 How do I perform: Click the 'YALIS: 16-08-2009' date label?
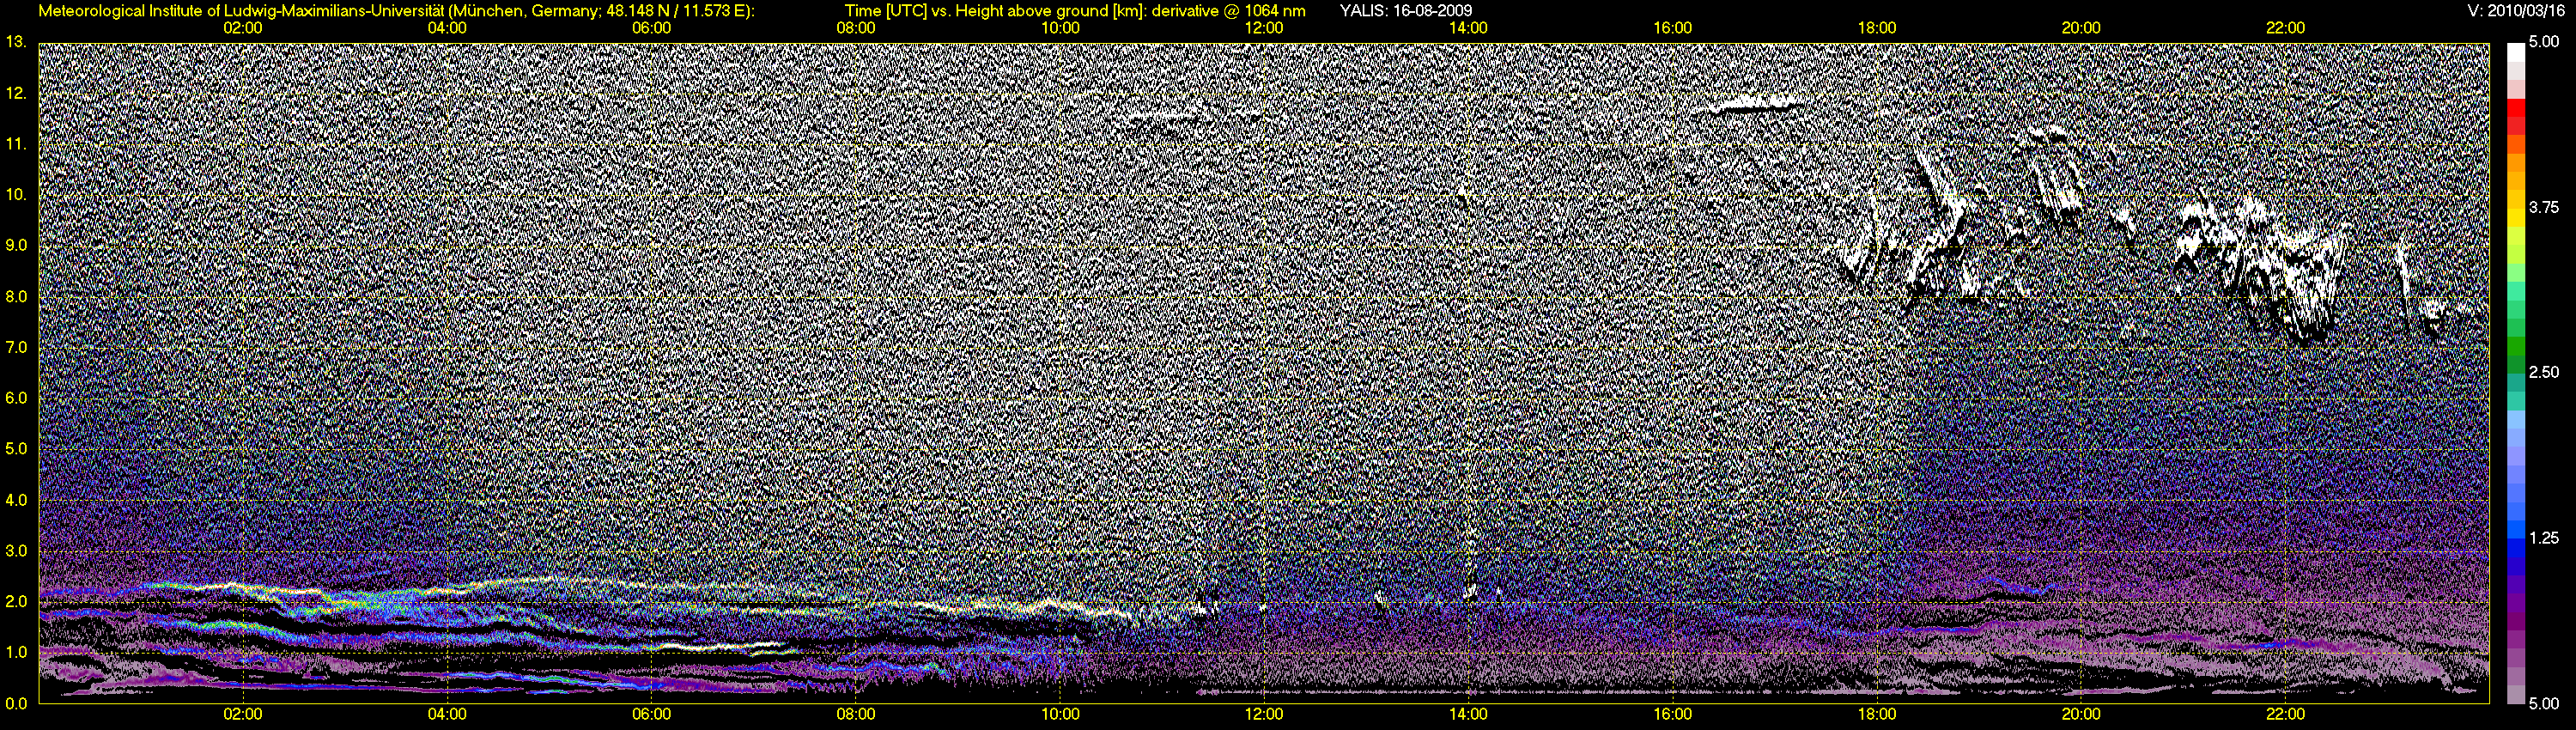1405,10
